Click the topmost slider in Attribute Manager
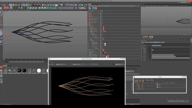 (171, 45)
